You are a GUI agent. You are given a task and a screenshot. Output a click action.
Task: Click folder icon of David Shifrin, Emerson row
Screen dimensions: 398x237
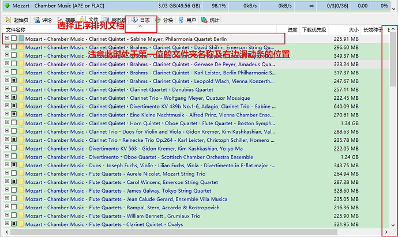[x=21, y=47]
